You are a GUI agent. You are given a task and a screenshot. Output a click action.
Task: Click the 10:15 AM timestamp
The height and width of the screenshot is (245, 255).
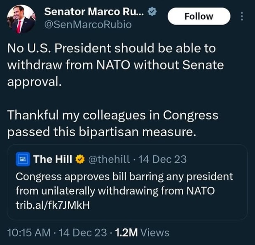pyautogui.click(x=29, y=232)
